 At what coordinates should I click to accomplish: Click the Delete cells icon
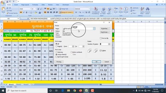click(x=121, y=9)
